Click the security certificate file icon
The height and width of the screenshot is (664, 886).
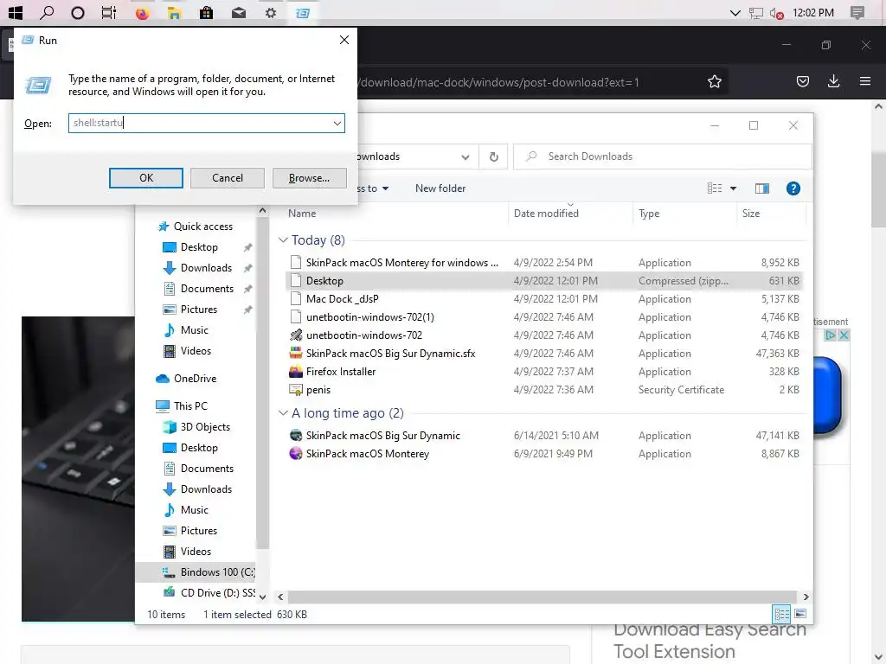tap(296, 390)
